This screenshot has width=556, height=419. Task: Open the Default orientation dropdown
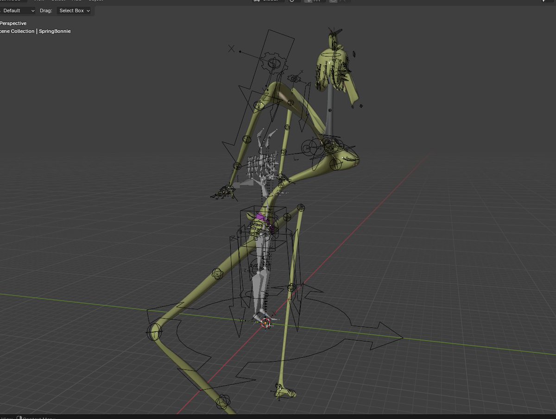coord(18,10)
